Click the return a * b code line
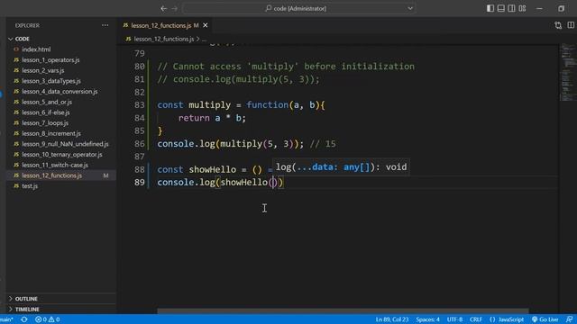The width and height of the screenshot is (577, 324). coord(212,118)
